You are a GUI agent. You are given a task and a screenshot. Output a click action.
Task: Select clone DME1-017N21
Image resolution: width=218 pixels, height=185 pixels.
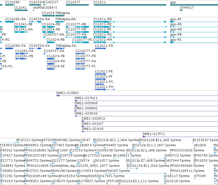point(86,98)
